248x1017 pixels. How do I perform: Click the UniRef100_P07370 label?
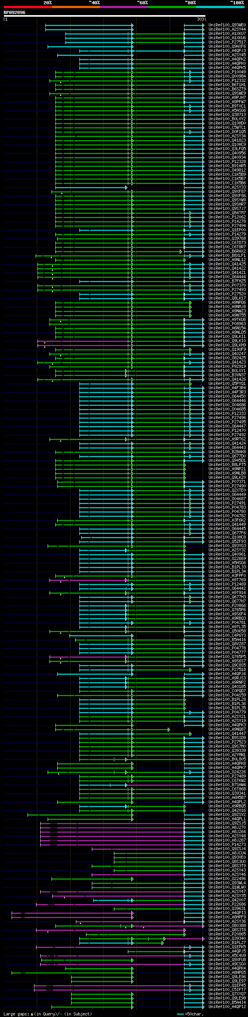[x=227, y=286]
